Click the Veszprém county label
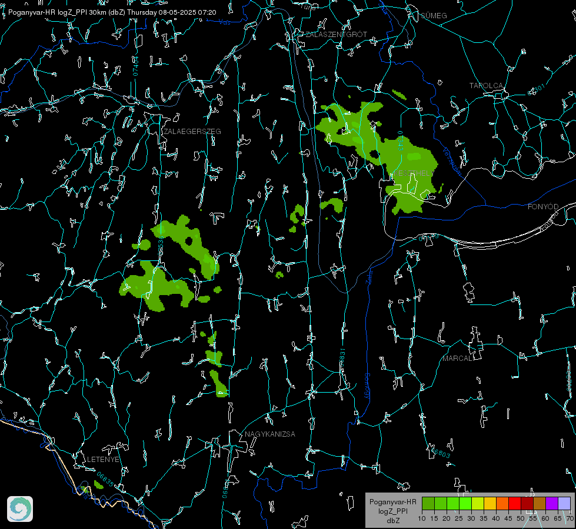576x529 pixels. pyautogui.click(x=451, y=161)
